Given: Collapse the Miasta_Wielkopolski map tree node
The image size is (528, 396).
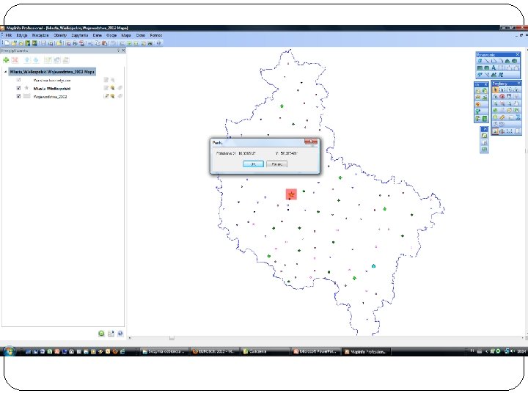Looking at the screenshot, I should click(5, 72).
